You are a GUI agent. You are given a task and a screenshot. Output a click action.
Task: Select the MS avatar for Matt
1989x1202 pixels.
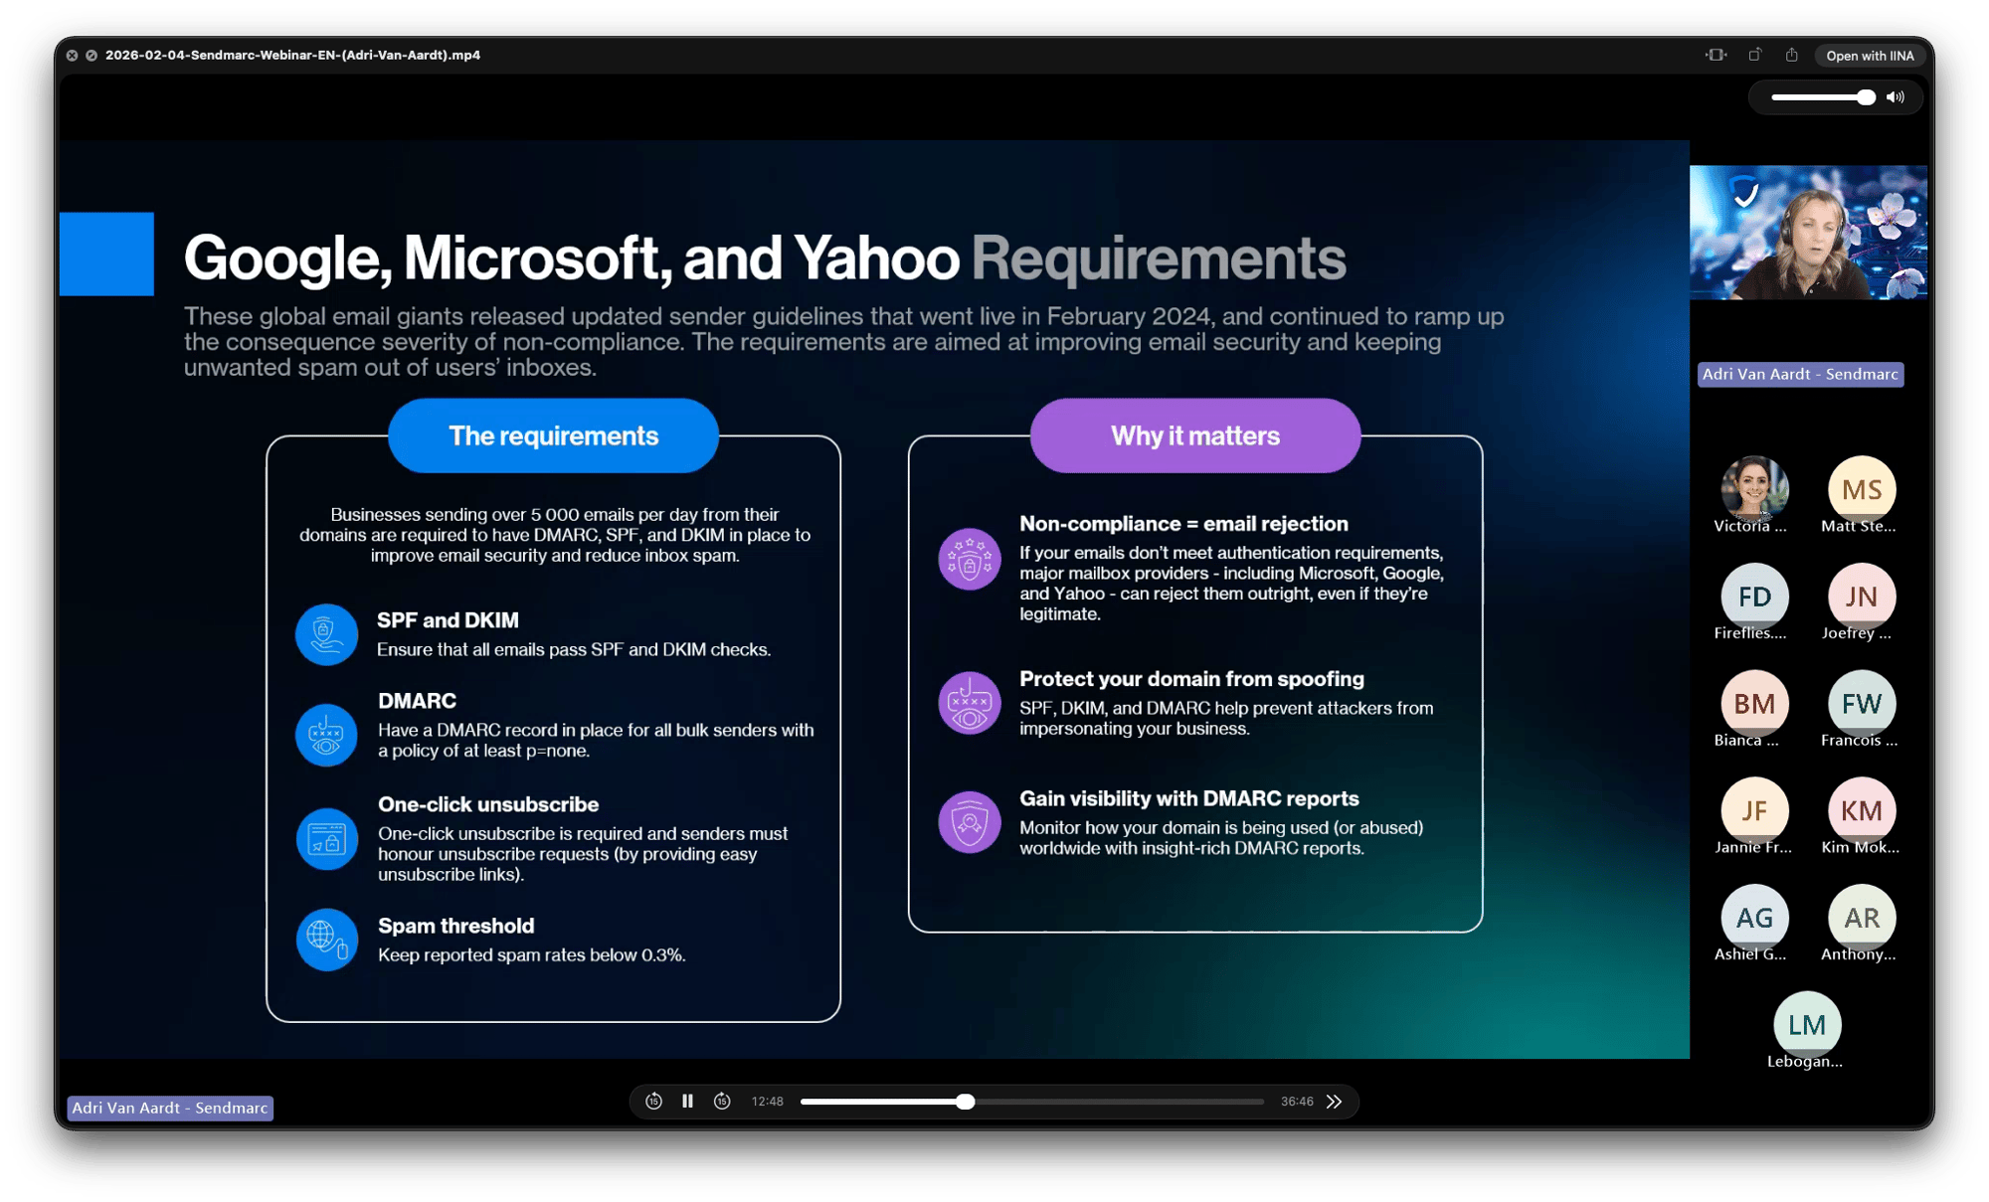click(1862, 489)
